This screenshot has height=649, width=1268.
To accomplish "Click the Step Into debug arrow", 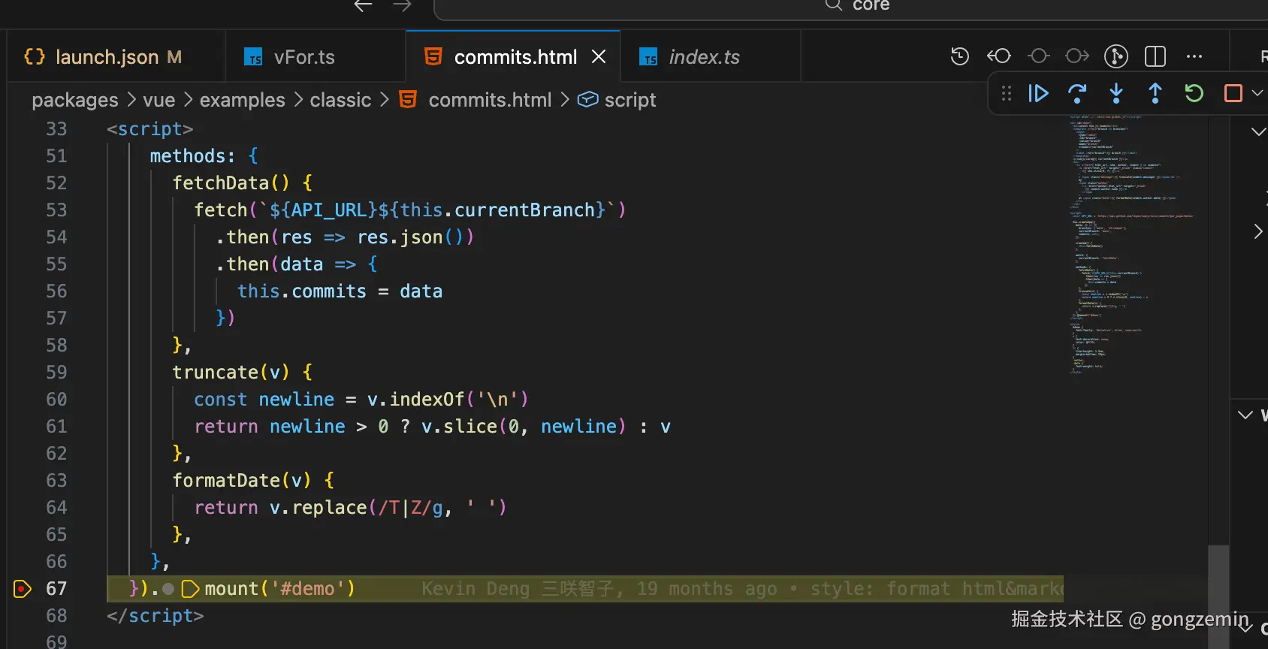I will (x=1116, y=94).
